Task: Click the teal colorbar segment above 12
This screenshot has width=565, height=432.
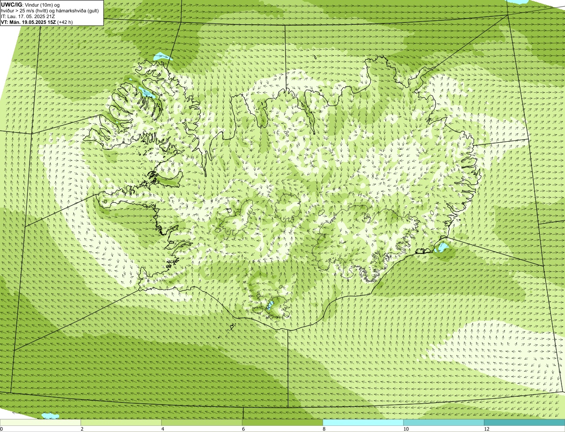Action: pyautogui.click(x=524, y=423)
